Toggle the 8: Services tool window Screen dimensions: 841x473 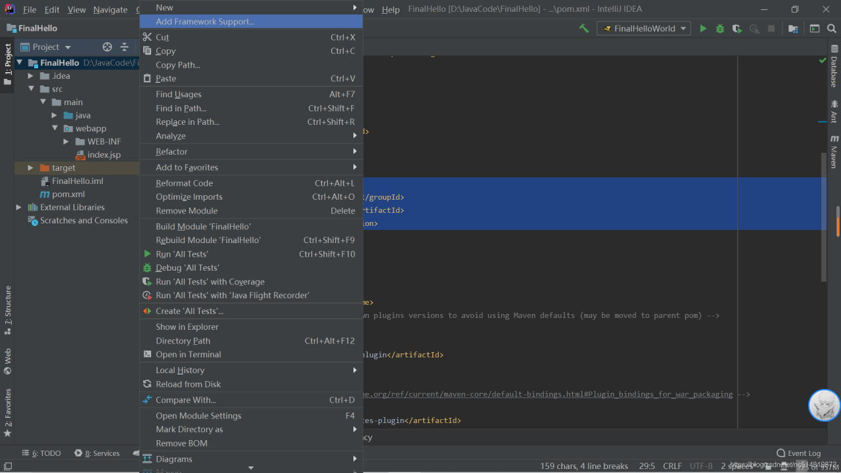pos(97,453)
